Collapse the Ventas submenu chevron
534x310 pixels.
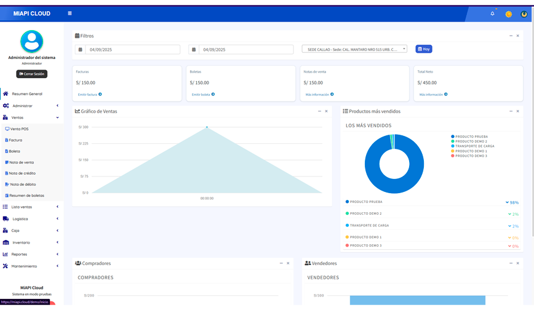pos(57,117)
